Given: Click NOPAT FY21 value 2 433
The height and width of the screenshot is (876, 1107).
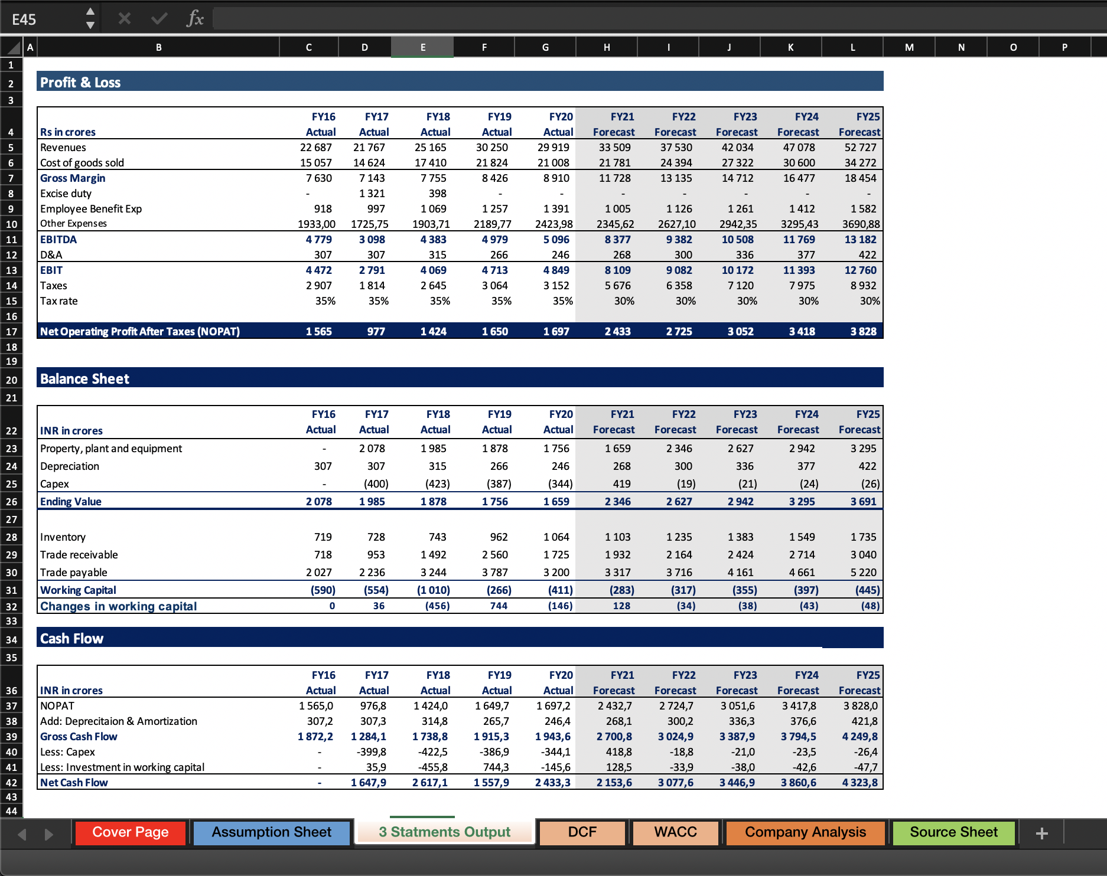Looking at the screenshot, I should [x=618, y=332].
